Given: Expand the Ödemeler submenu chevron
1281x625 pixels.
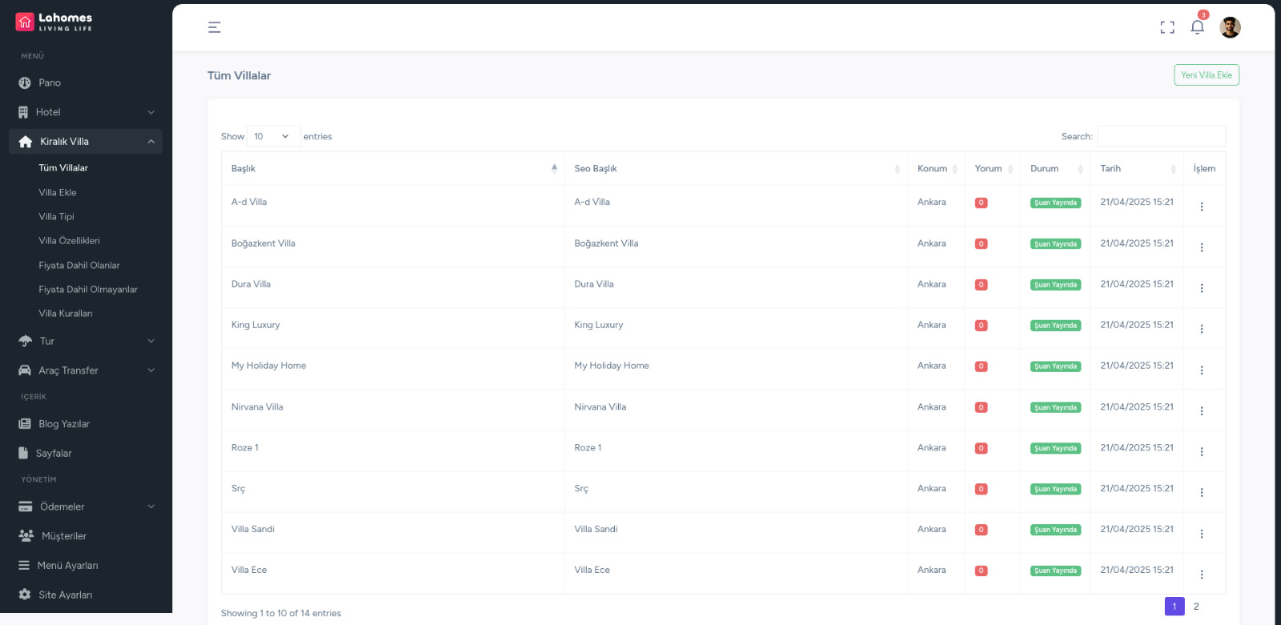Looking at the screenshot, I should (151, 507).
